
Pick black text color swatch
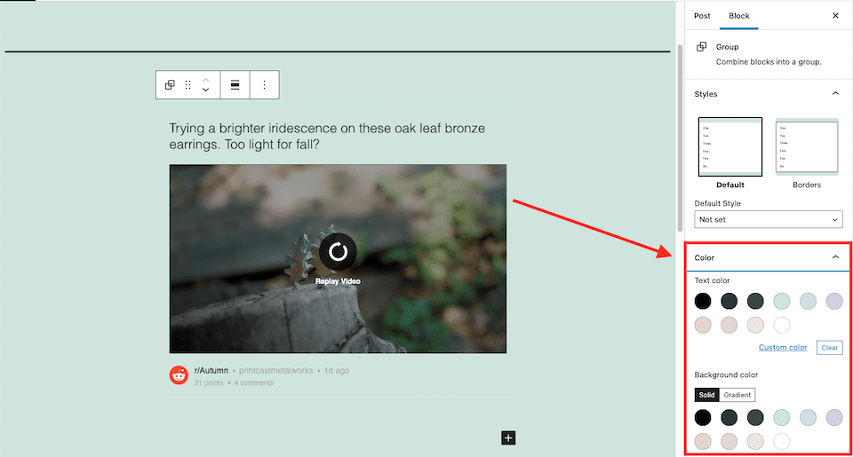703,301
